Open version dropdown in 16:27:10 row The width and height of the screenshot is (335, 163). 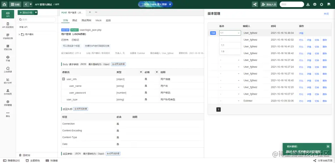coord(230,74)
